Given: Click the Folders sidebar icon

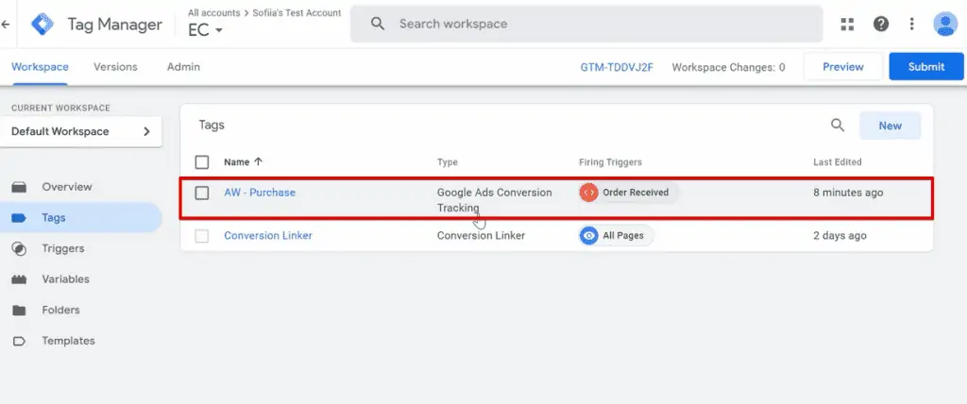Looking at the screenshot, I should (19, 311).
